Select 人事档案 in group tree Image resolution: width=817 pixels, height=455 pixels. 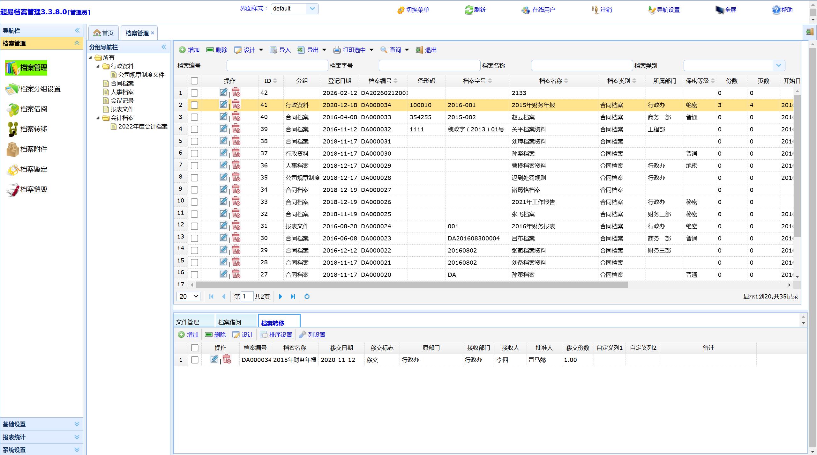[122, 92]
